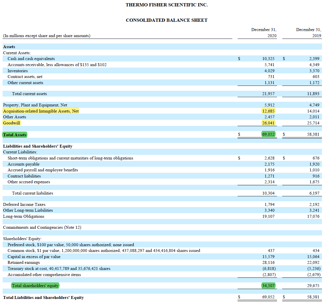Click the 'Short-term obligations and current maturities' label
Screen dimensions: 324x303
click(x=70, y=158)
